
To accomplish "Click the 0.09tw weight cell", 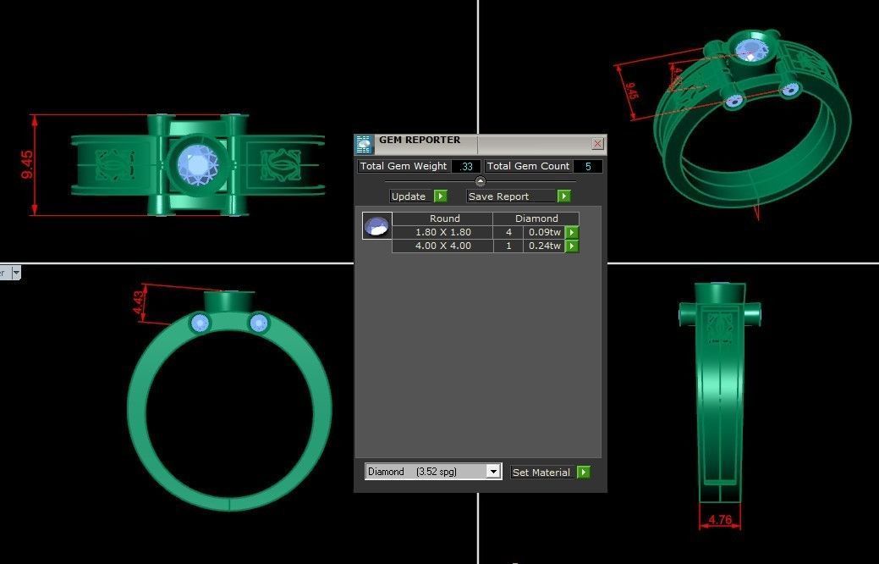I will tap(544, 232).
